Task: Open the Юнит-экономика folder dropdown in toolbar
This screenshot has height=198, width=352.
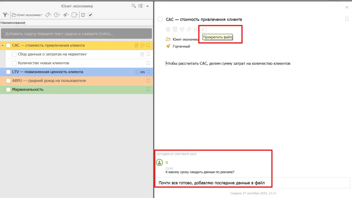Action: pos(27,15)
